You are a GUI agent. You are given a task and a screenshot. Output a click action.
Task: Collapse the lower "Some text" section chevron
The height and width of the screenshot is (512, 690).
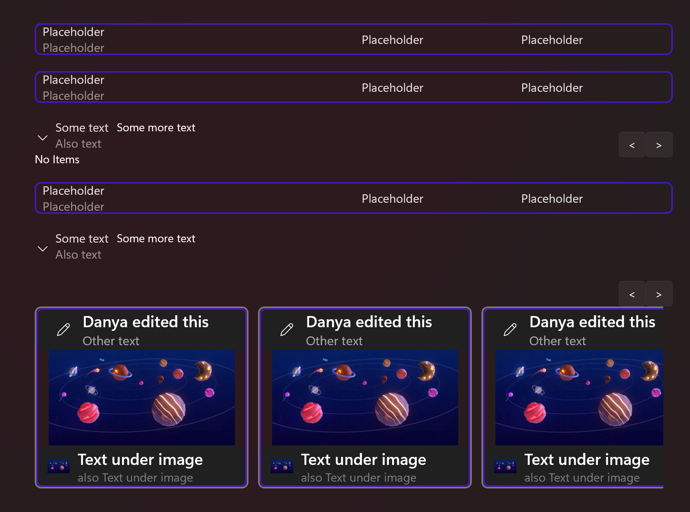43,249
